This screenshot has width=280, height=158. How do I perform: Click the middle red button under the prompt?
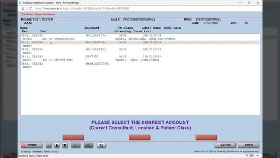[140, 137]
